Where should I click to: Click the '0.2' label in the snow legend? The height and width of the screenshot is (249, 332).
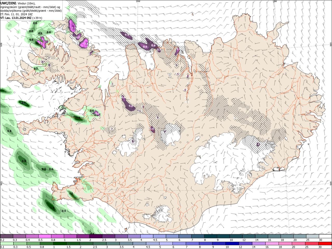2,240
